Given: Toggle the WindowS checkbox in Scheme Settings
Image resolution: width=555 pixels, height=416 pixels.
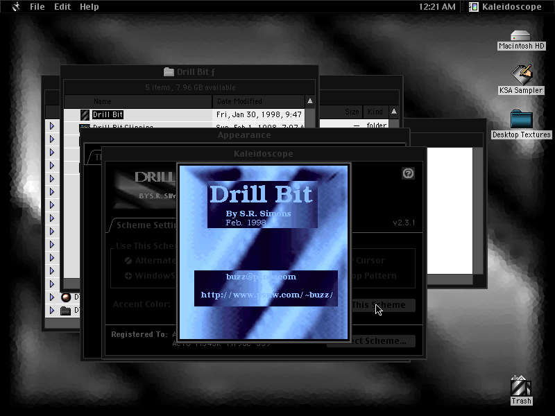Looking at the screenshot, I should (x=128, y=276).
